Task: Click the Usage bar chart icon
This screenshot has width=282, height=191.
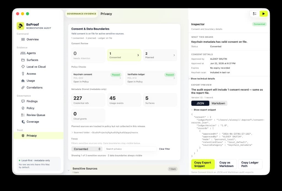Action: [23, 81]
